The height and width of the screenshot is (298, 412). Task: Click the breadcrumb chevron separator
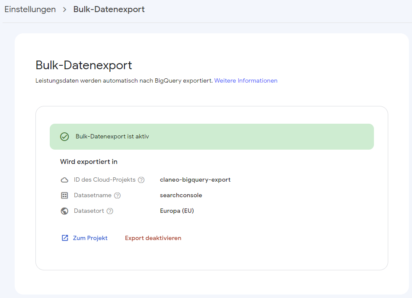[x=65, y=10]
